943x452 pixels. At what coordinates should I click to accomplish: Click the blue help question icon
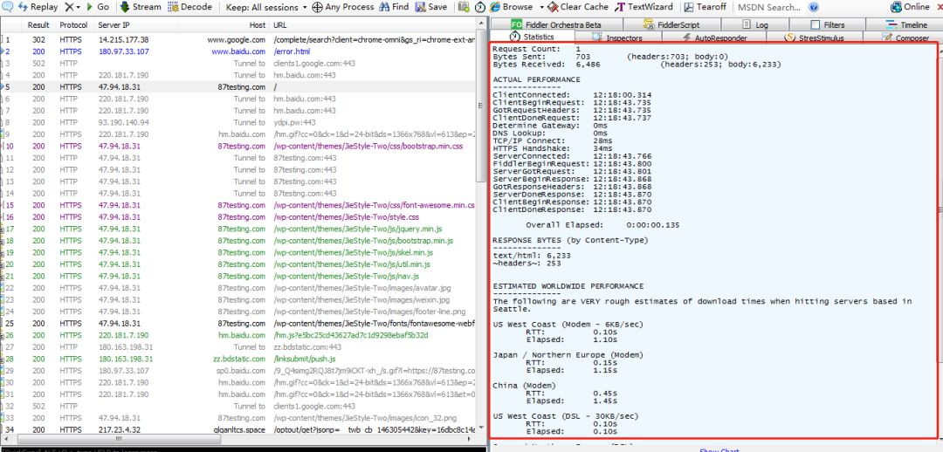click(814, 7)
